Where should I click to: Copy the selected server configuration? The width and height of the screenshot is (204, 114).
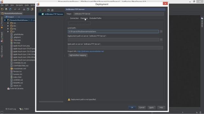point(48,10)
